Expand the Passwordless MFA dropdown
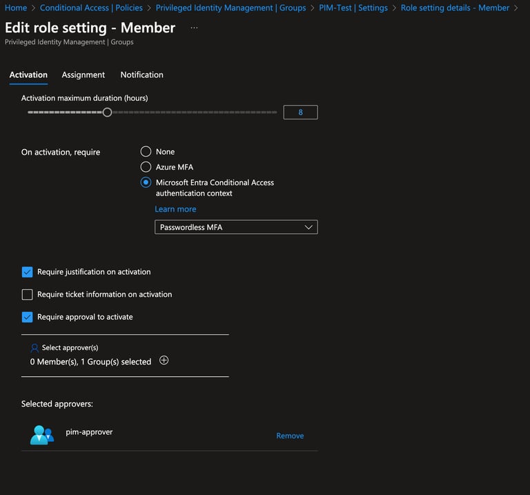Image resolution: width=530 pixels, height=495 pixels. [x=236, y=227]
